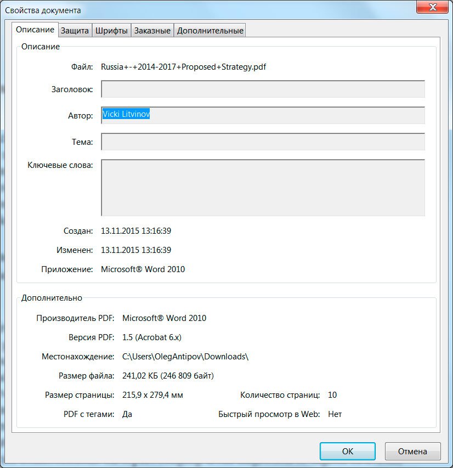
Task: Click the Ключевые слова text area
Action: (x=263, y=188)
